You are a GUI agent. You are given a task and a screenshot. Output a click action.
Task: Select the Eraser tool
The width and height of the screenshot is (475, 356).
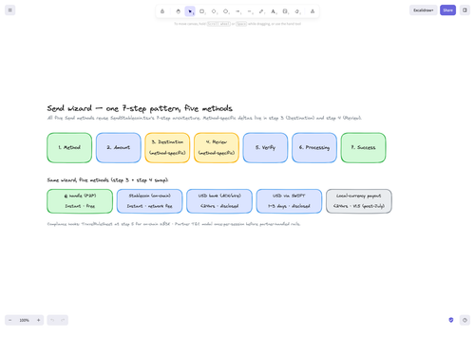(x=297, y=11)
